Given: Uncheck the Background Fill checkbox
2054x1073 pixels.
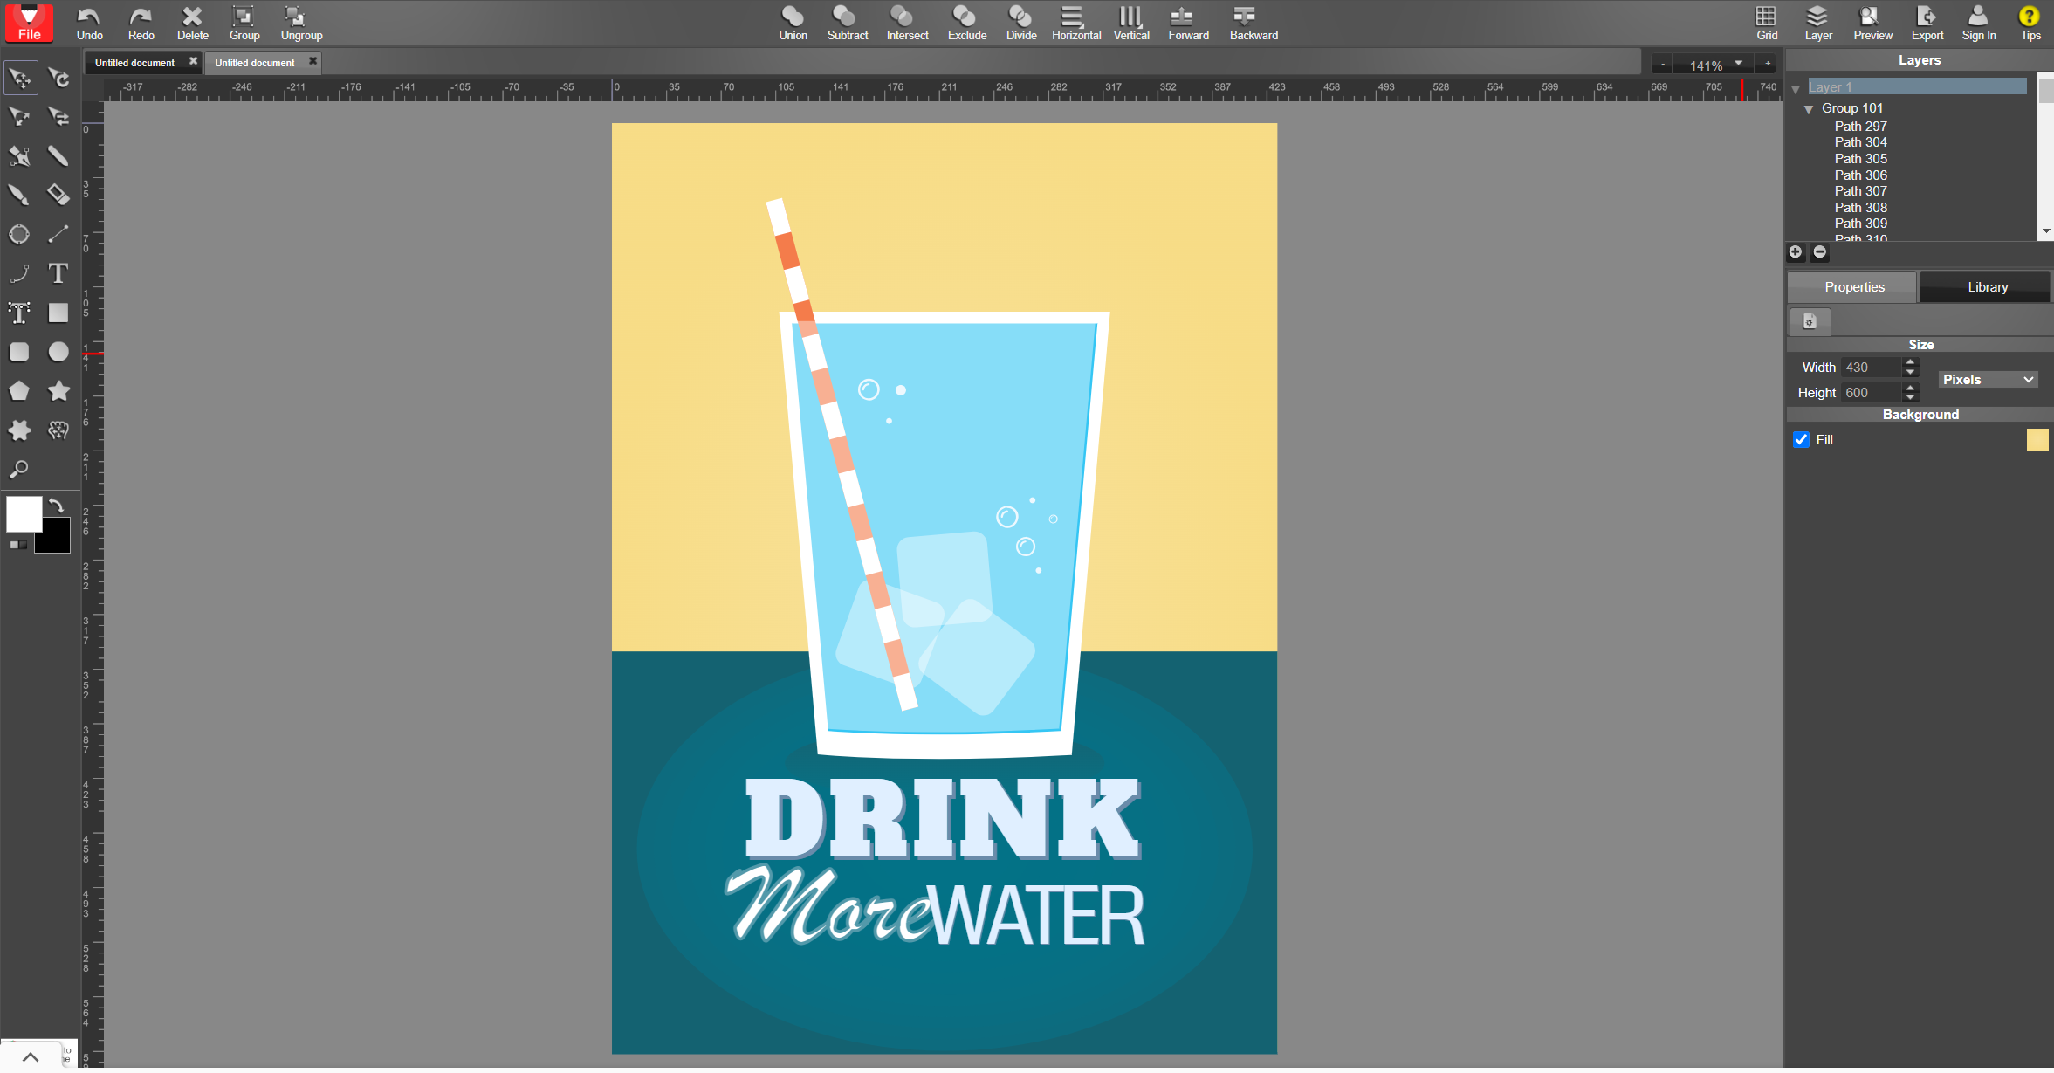Looking at the screenshot, I should tap(1801, 440).
